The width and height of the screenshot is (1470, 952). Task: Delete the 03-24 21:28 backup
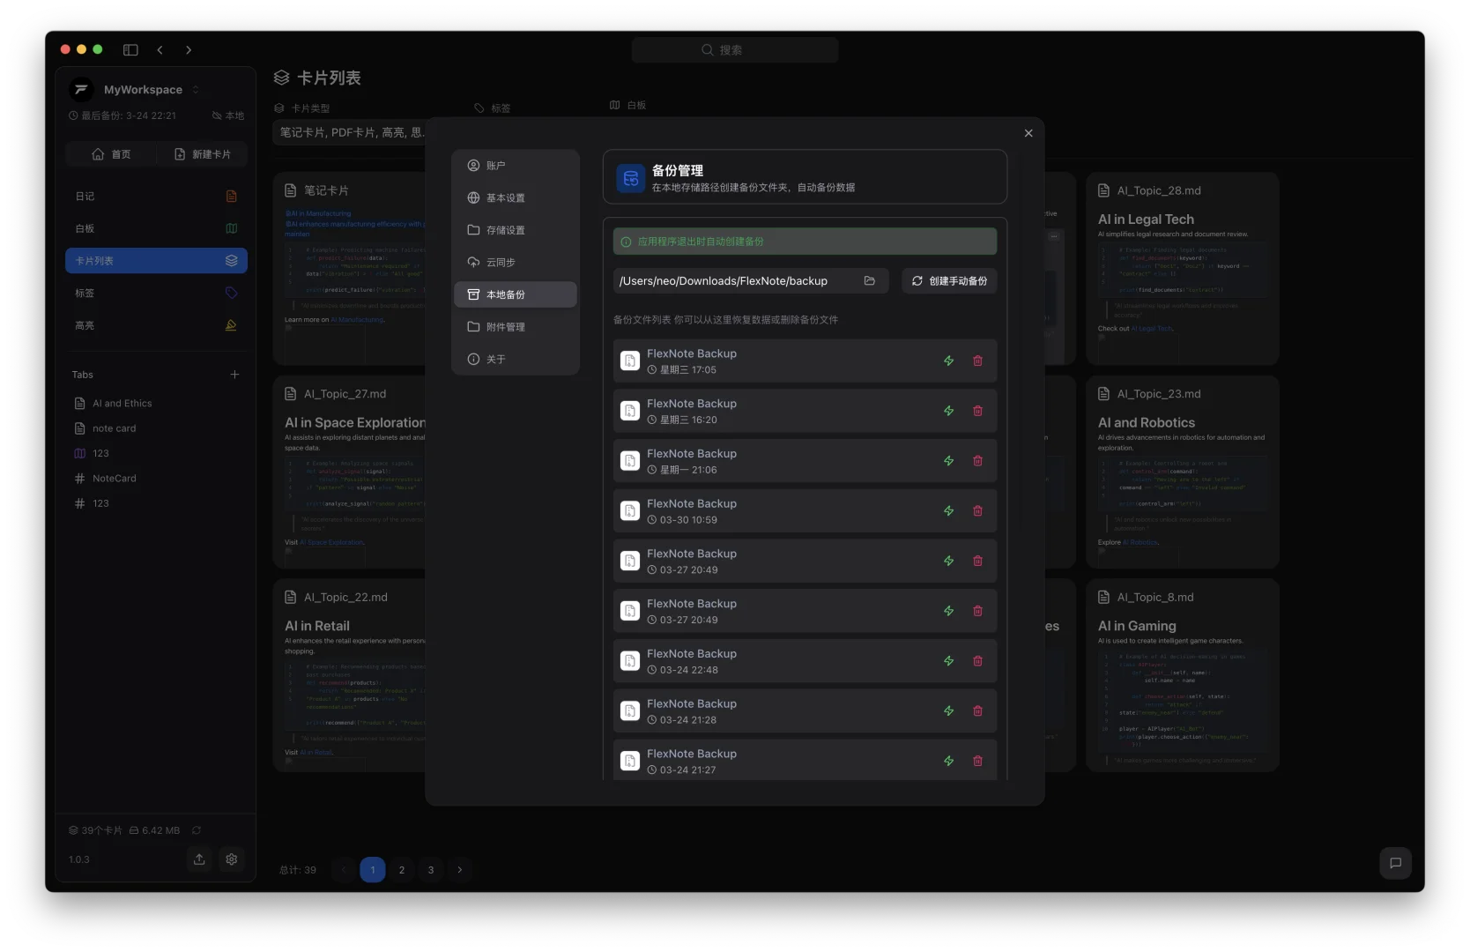977,711
